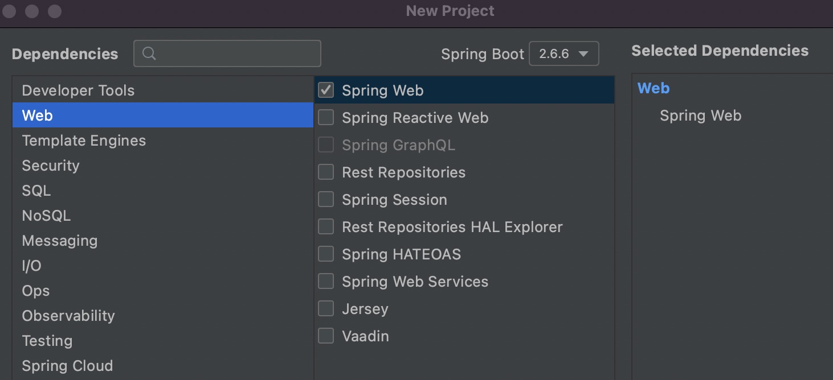Click the Web group heading in Selected Dependencies
The image size is (833, 380).
[654, 88]
